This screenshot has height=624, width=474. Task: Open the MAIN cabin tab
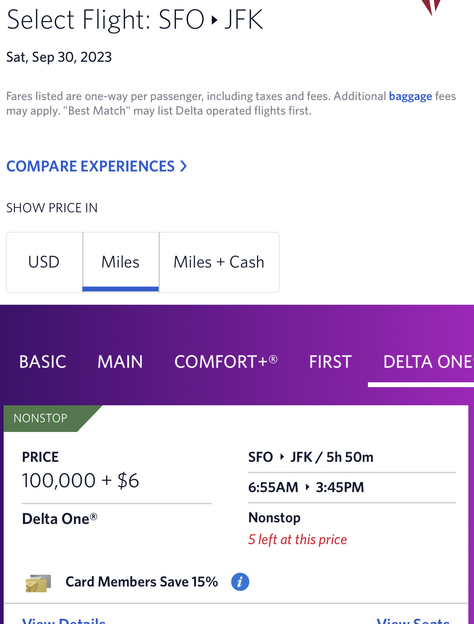[x=120, y=362]
